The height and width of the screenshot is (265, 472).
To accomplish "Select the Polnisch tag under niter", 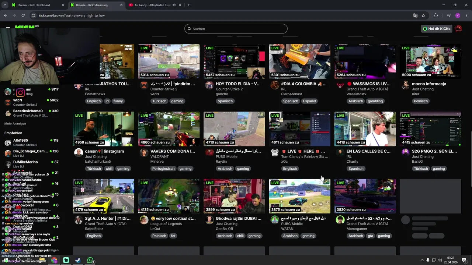I will [421, 101].
